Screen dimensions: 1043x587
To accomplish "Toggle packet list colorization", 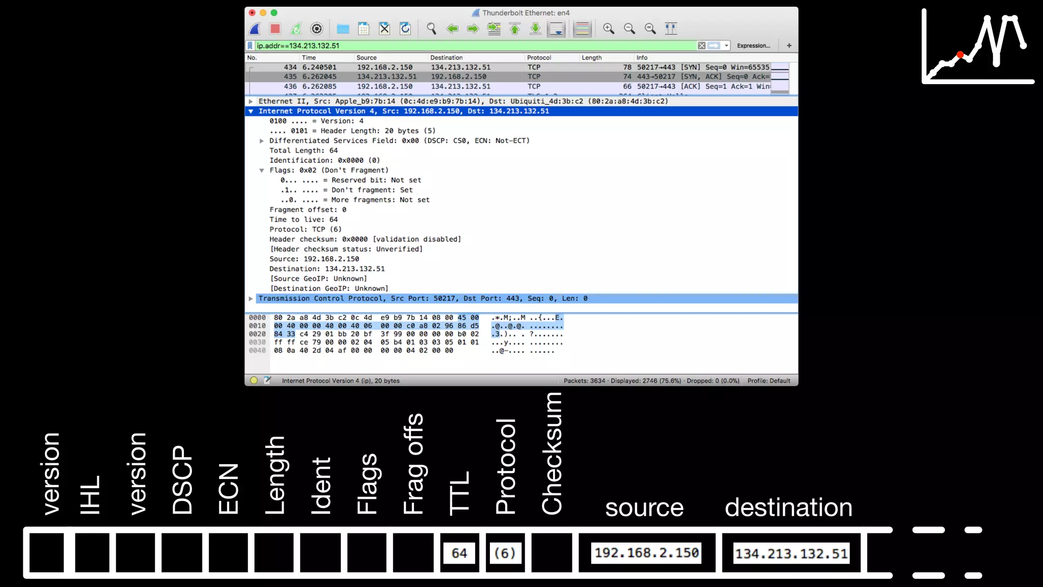I will (x=582, y=29).
